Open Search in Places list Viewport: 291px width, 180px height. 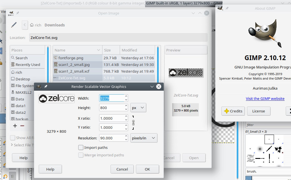[x=28, y=58]
